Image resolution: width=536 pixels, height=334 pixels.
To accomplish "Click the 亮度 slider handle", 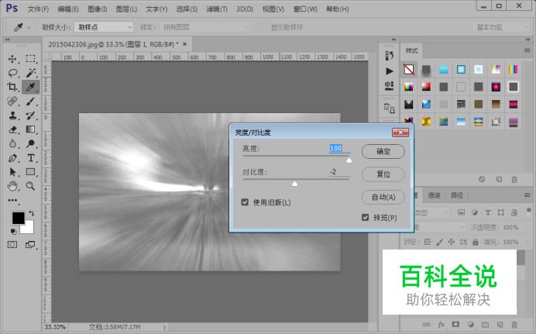I will [349, 160].
